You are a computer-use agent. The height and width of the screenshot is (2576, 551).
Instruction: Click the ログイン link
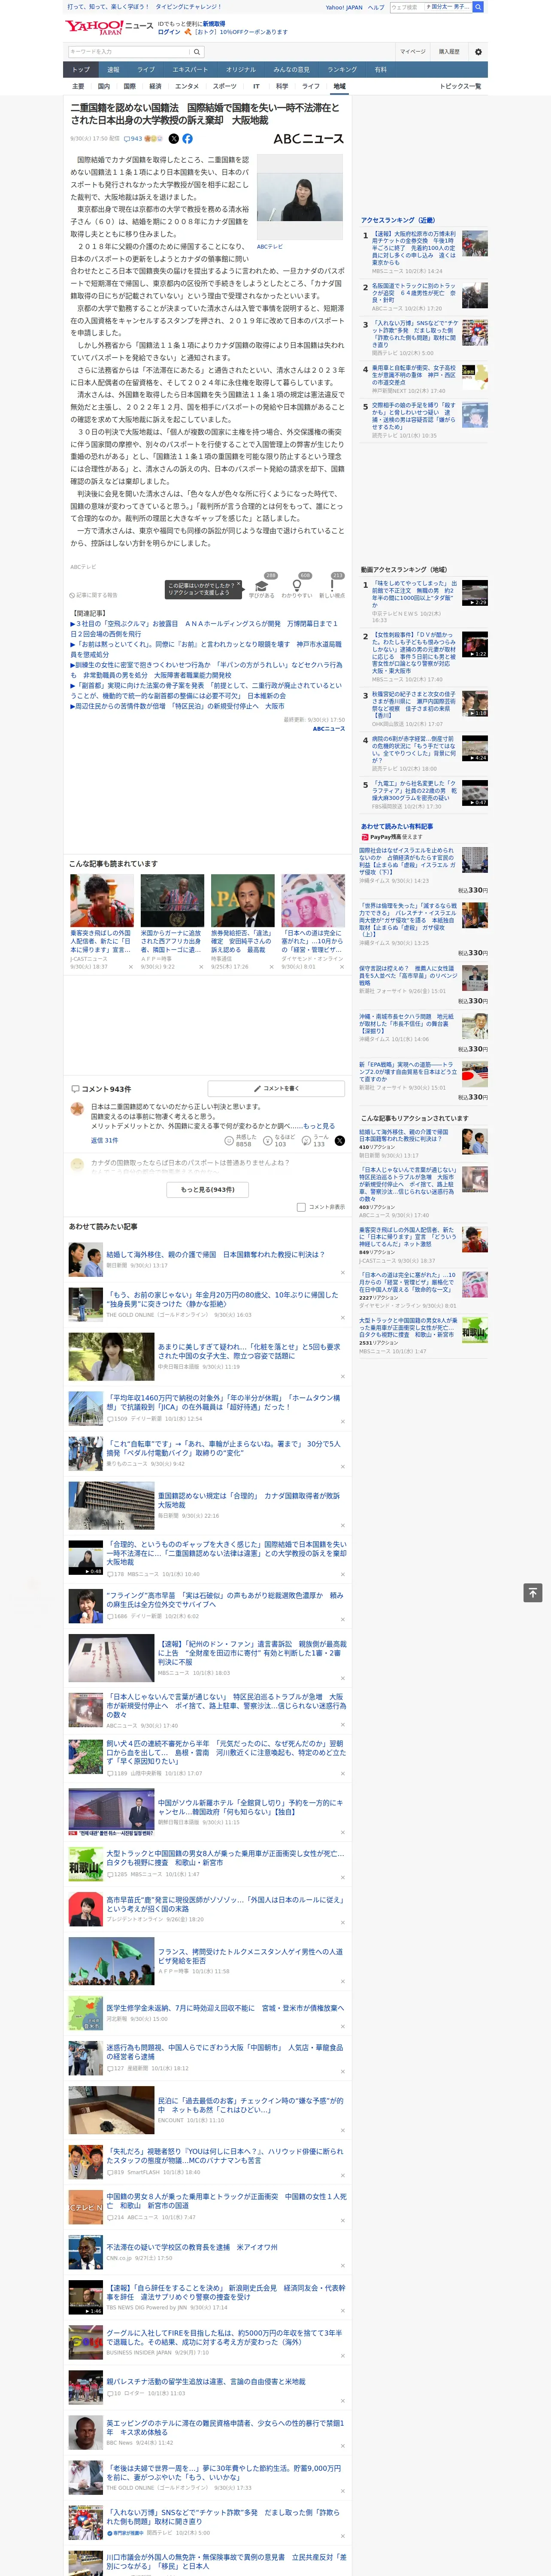169,32
